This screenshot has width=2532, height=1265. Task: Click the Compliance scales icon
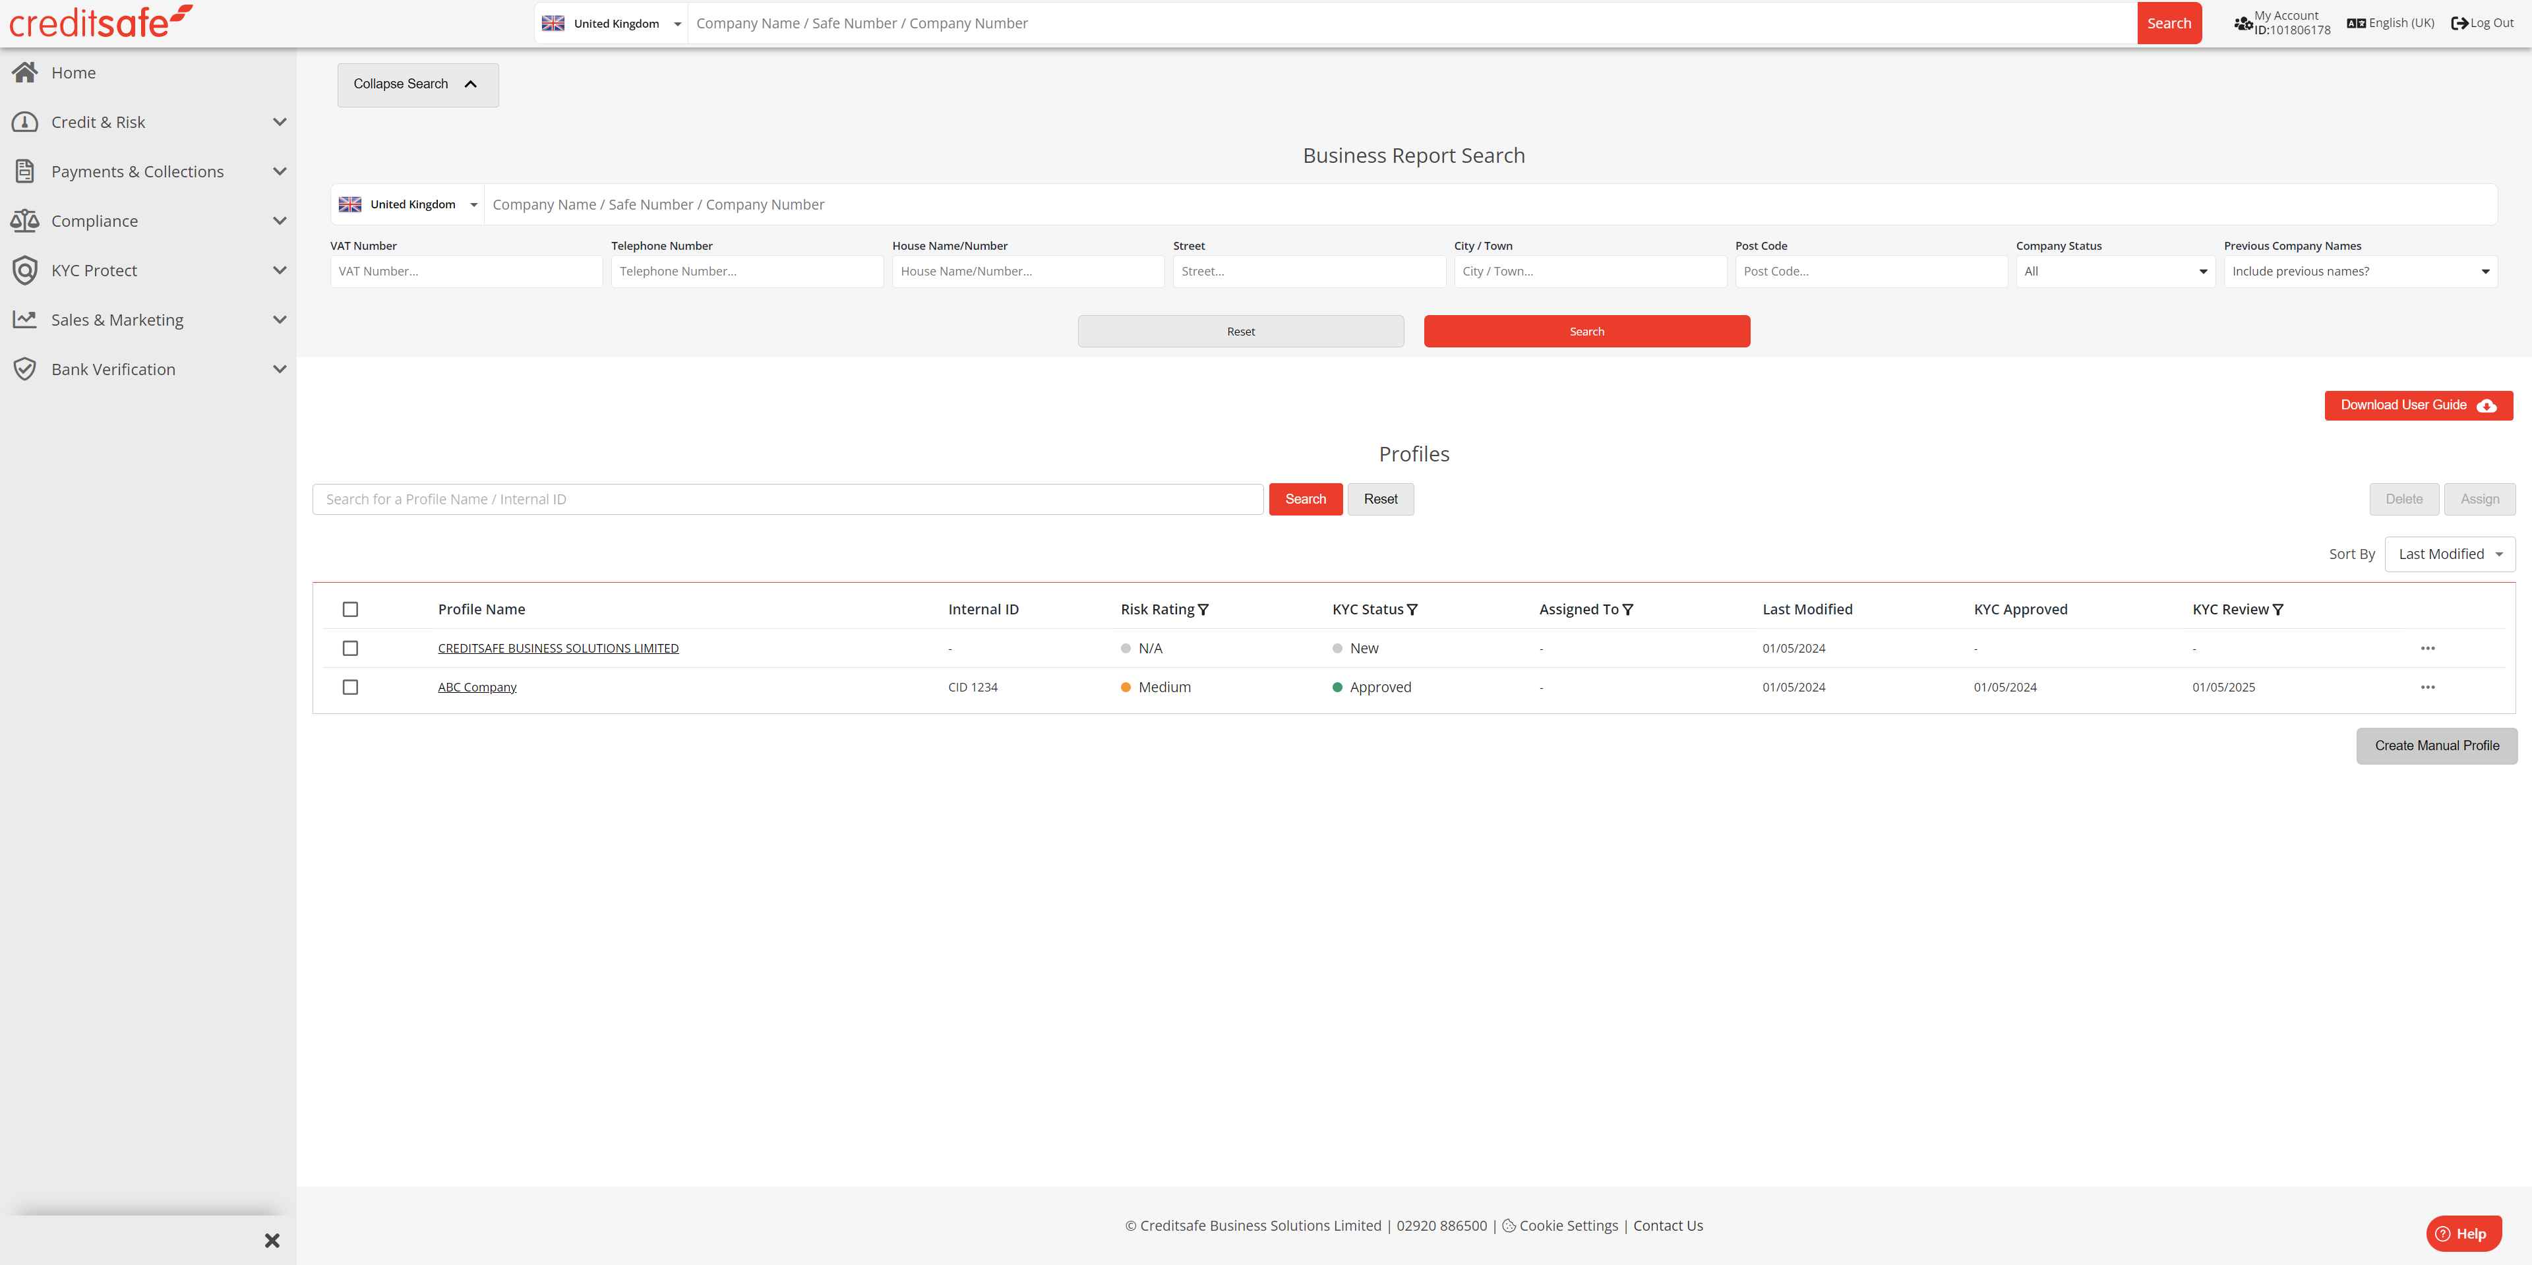pyautogui.click(x=24, y=220)
